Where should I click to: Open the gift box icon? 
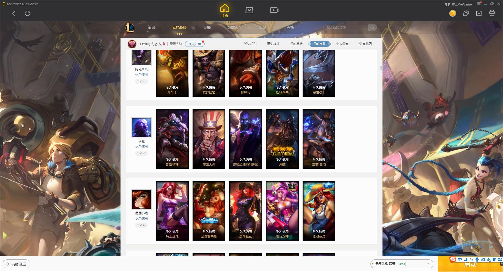click(492, 13)
